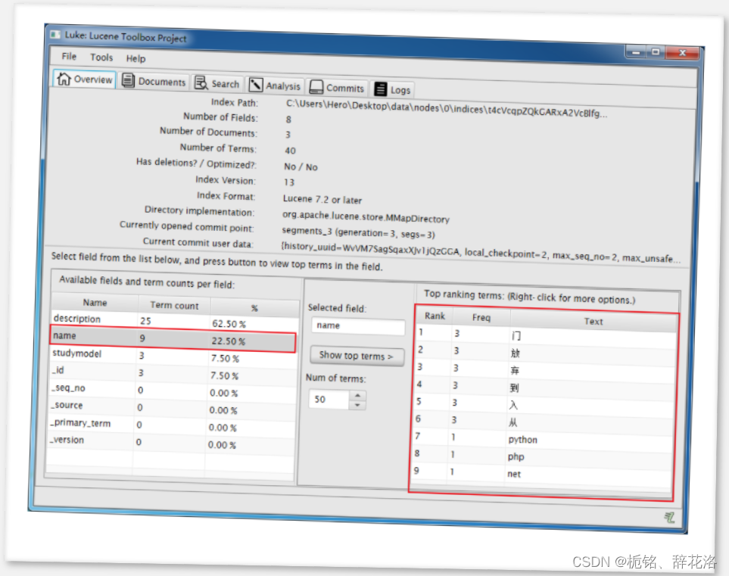Screen dimensions: 729x576
Task: Click the Index Path value text
Action: click(447, 109)
